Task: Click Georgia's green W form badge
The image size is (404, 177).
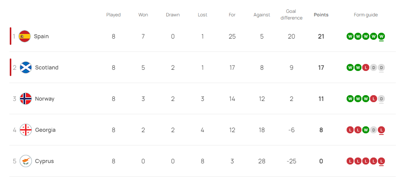Action: point(366,130)
